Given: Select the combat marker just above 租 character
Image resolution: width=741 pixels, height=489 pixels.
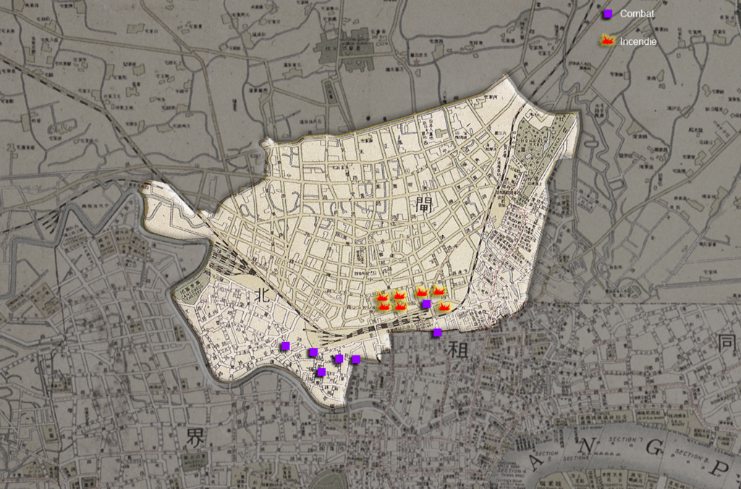Looking at the screenshot, I should 437,333.
